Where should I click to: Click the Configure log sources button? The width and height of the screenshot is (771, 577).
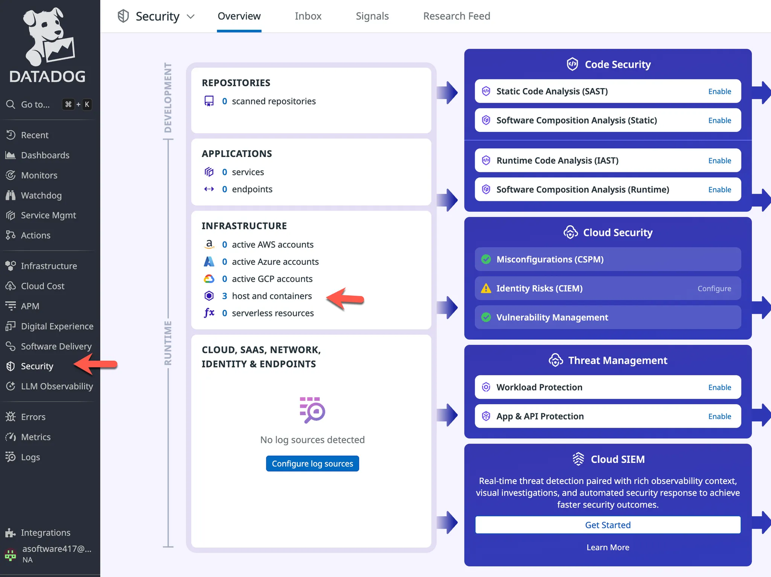tap(312, 463)
